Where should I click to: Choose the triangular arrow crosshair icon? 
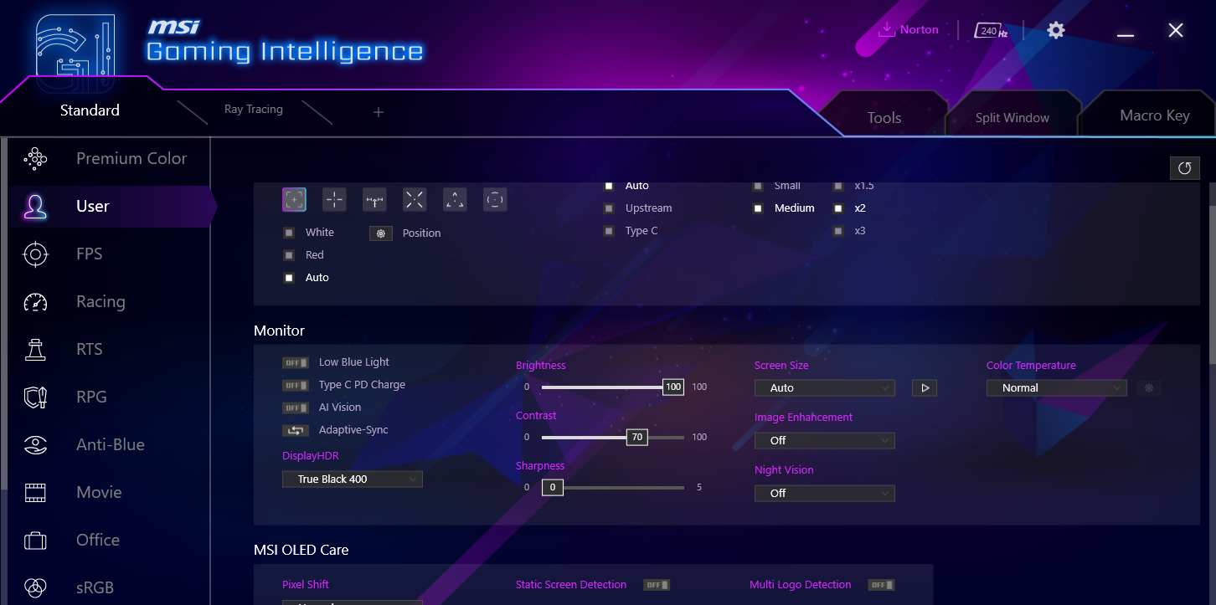pyautogui.click(x=455, y=199)
